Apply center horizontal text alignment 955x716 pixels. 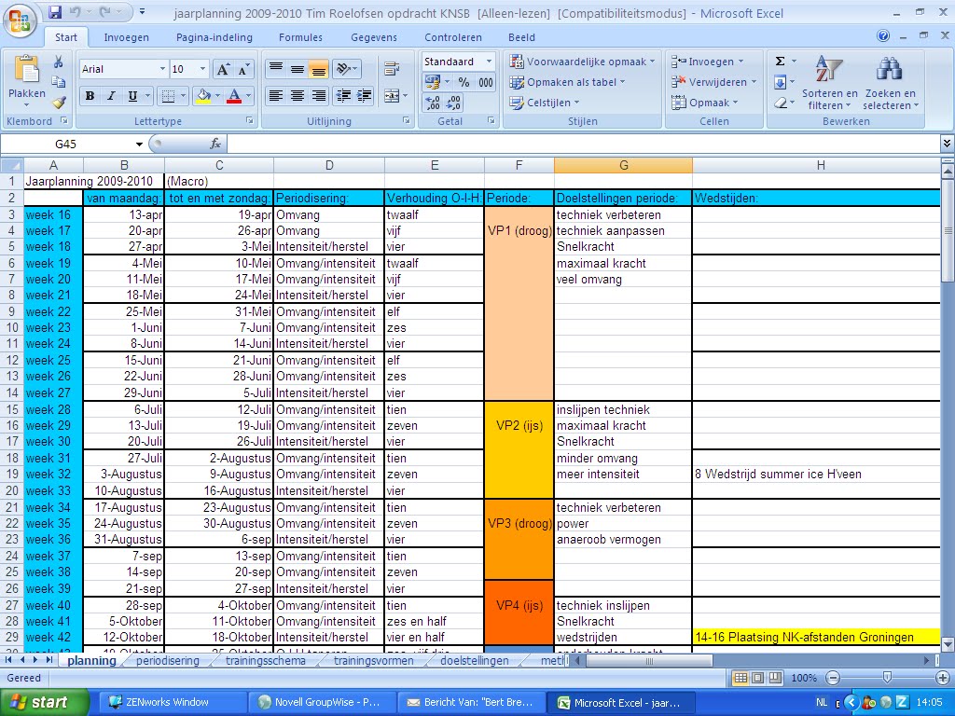click(298, 96)
